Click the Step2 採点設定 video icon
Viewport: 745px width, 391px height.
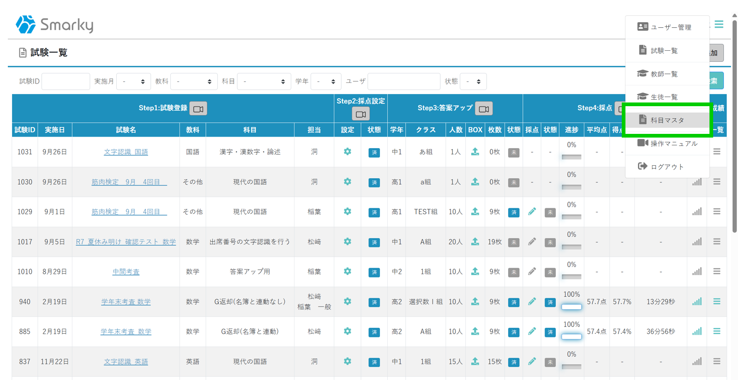[x=360, y=114]
